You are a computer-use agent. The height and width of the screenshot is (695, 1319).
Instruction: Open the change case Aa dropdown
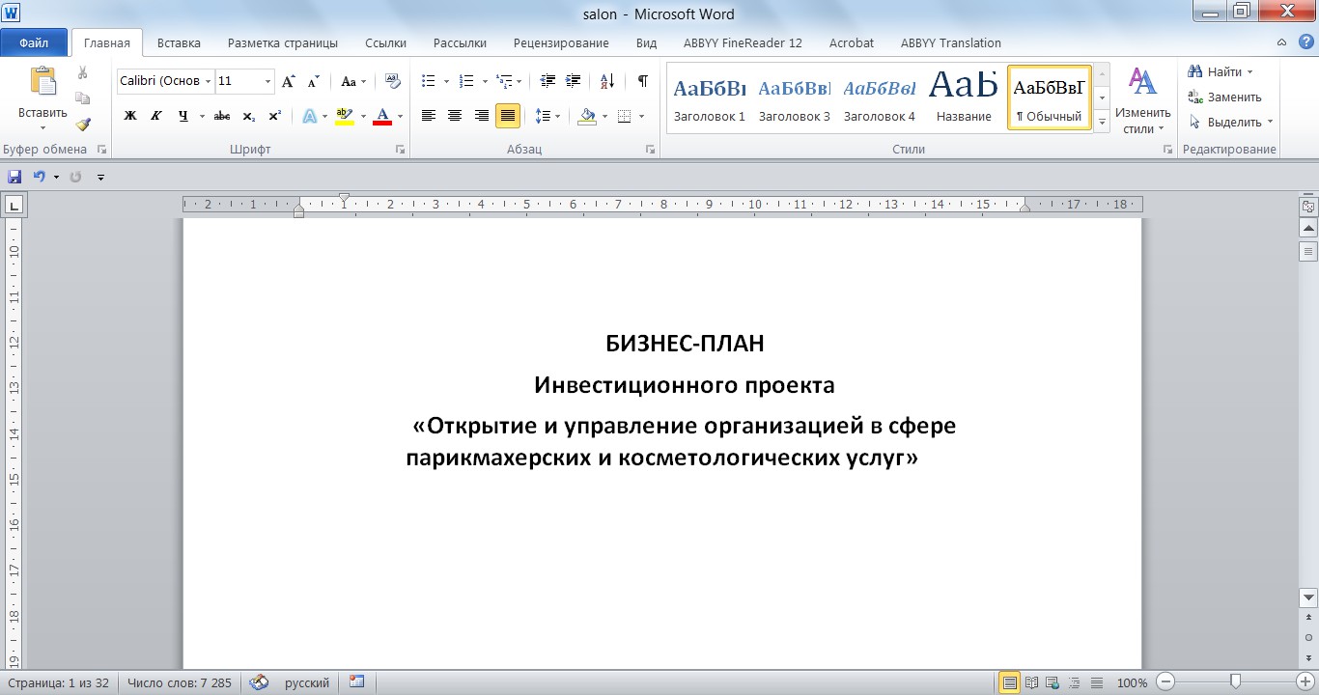point(353,82)
